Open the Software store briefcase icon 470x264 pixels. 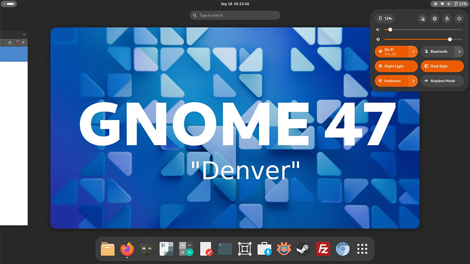pos(264,249)
